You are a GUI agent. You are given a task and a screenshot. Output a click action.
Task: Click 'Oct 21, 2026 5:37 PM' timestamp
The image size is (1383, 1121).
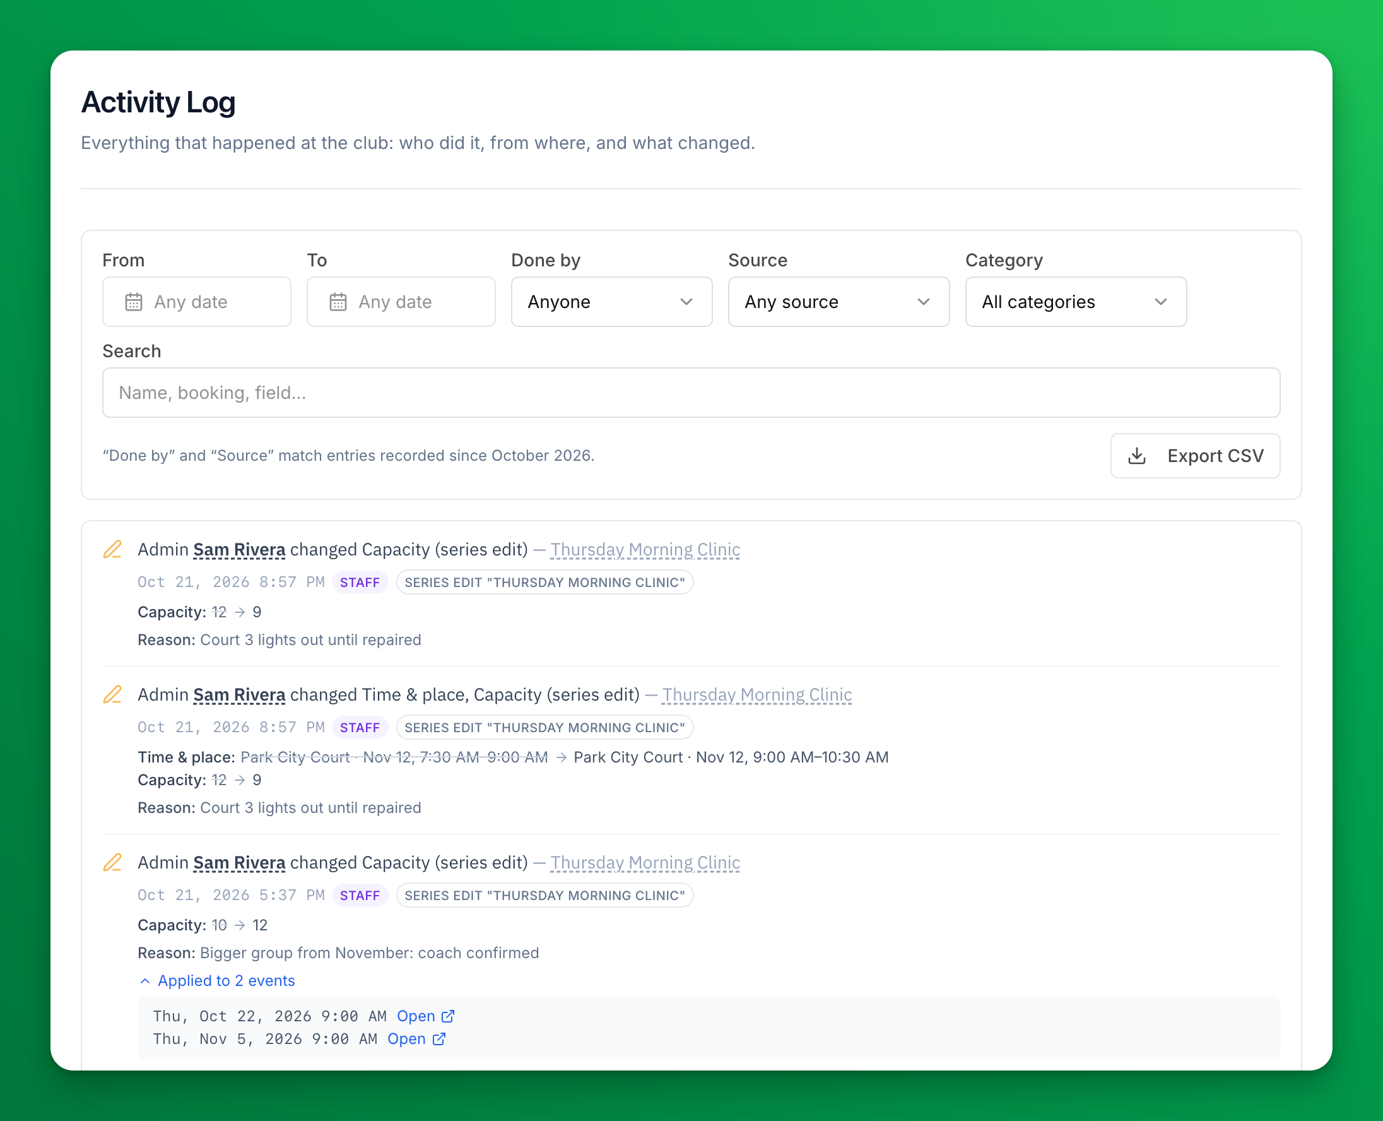coord(231,896)
